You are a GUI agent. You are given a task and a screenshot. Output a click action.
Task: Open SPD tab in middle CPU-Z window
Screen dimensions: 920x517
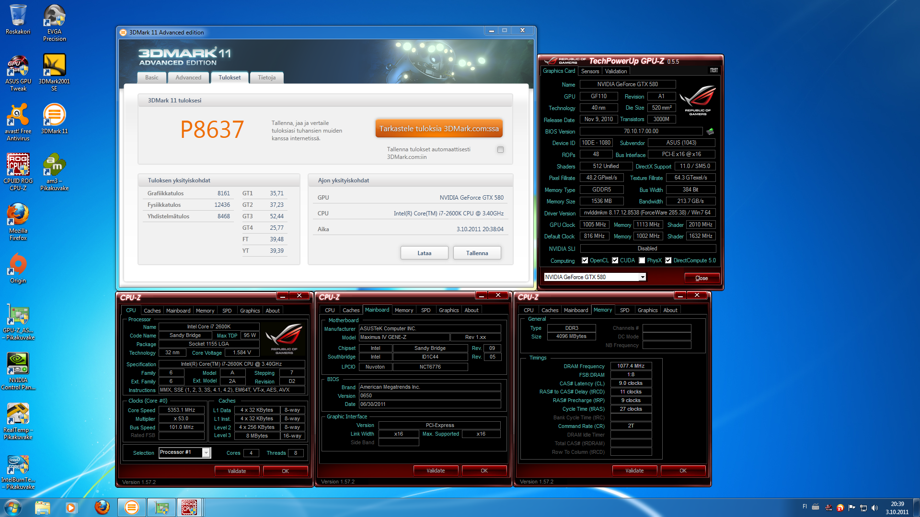[x=426, y=310]
